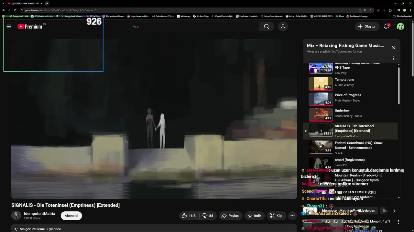Open the Alpcan Alpar Instagram bookmark
414x232 pixels.
[114, 16]
